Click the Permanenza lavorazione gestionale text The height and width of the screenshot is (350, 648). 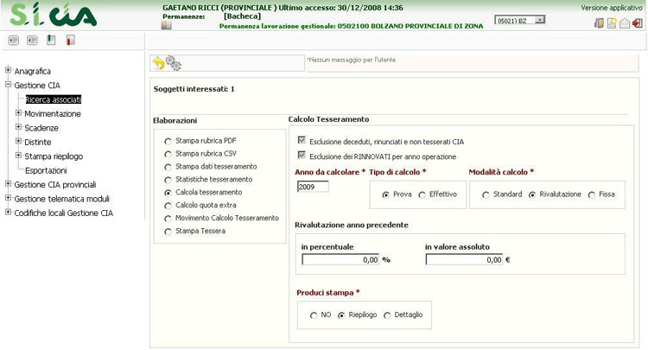(351, 26)
